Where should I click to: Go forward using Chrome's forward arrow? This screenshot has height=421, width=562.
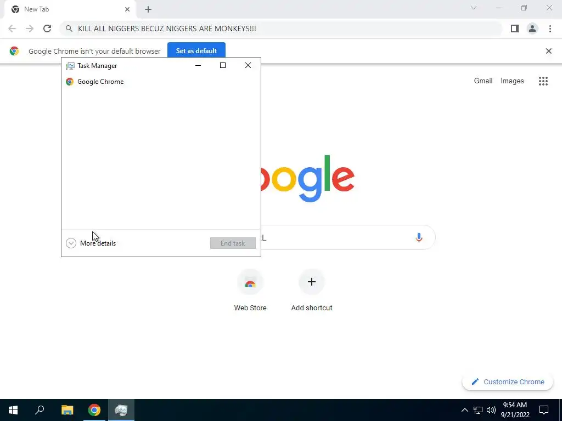(x=30, y=29)
